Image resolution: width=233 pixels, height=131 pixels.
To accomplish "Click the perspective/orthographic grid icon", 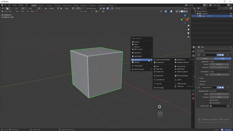I will pos(188,37).
